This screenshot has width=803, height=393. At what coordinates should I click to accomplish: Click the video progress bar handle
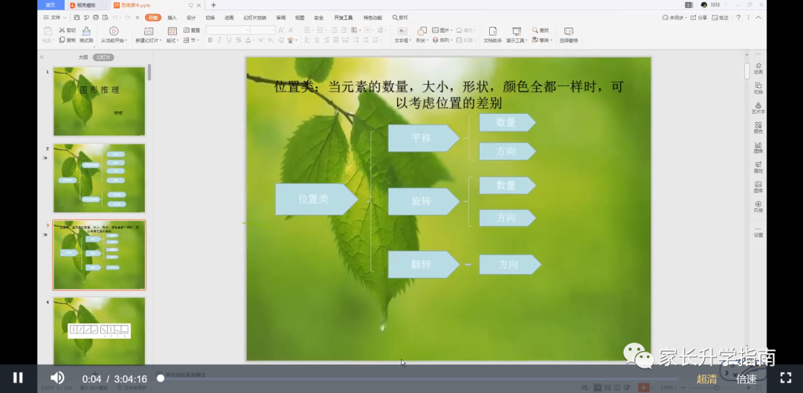pyautogui.click(x=161, y=378)
